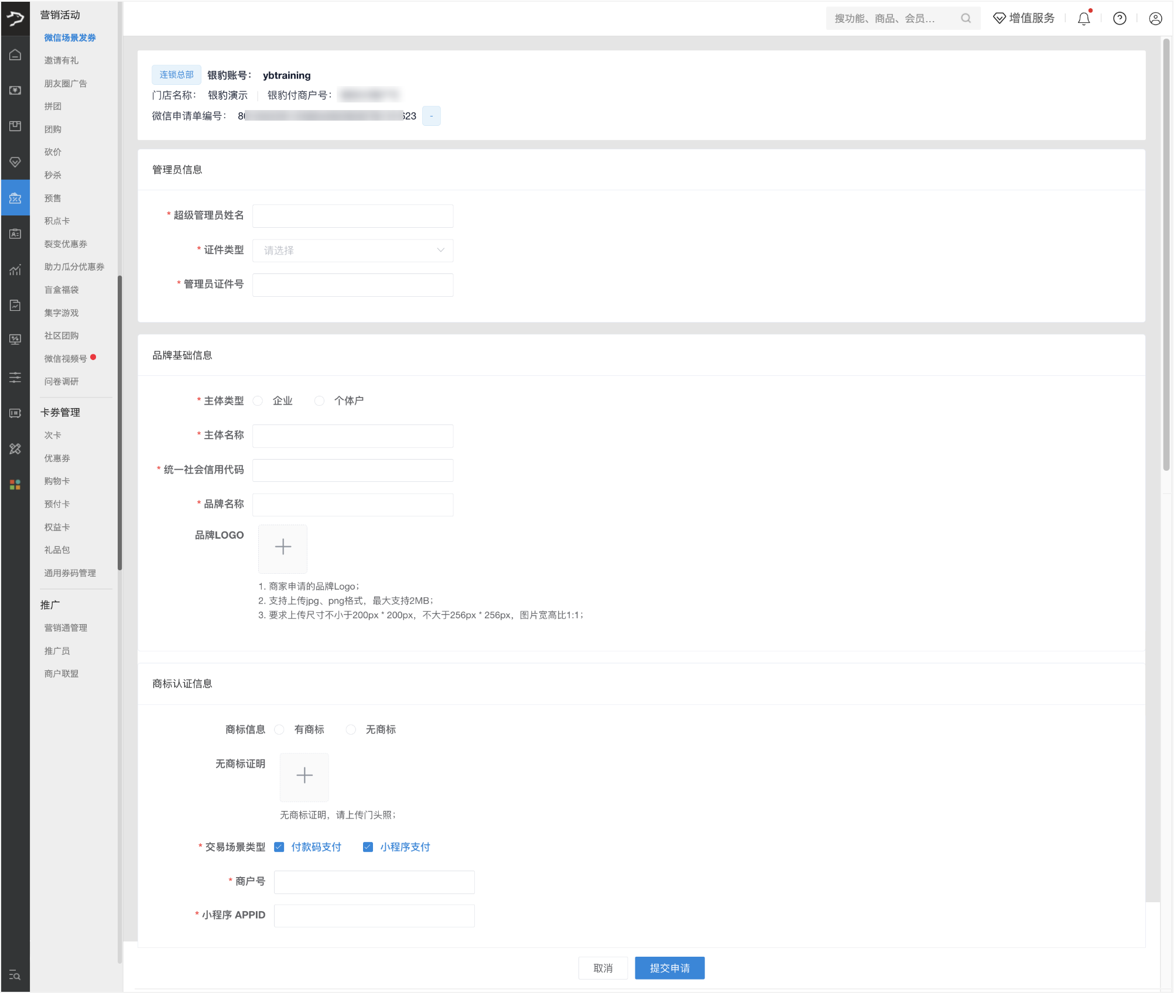Open the colorful apps grid sidebar icon
1174x993 pixels.
click(x=15, y=485)
